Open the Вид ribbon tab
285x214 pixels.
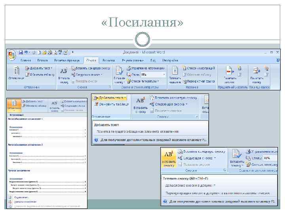pos(153,60)
